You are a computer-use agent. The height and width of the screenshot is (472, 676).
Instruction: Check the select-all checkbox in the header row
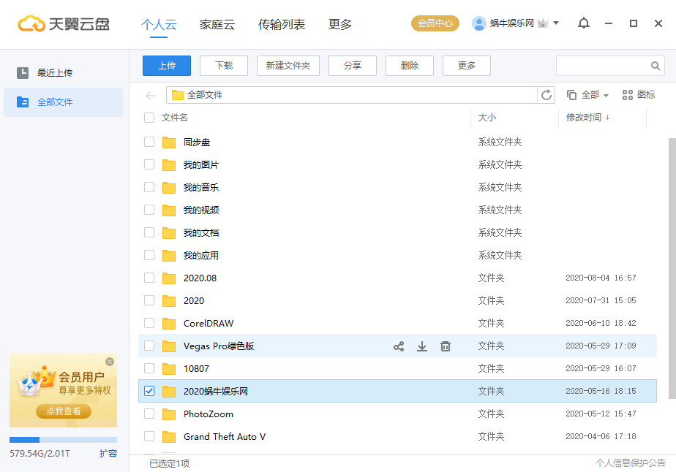pyautogui.click(x=149, y=118)
